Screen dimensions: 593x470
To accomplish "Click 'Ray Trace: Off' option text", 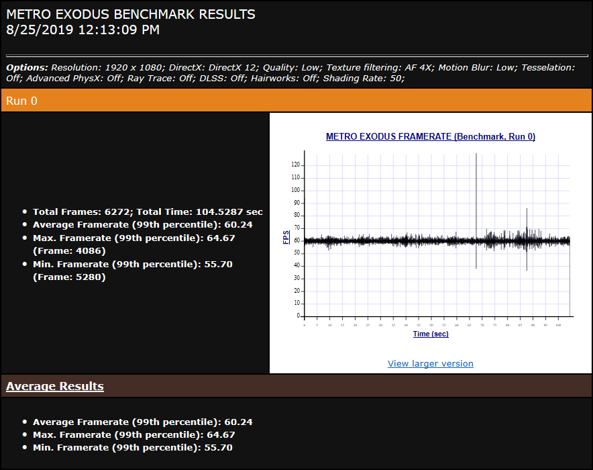I will click(161, 79).
